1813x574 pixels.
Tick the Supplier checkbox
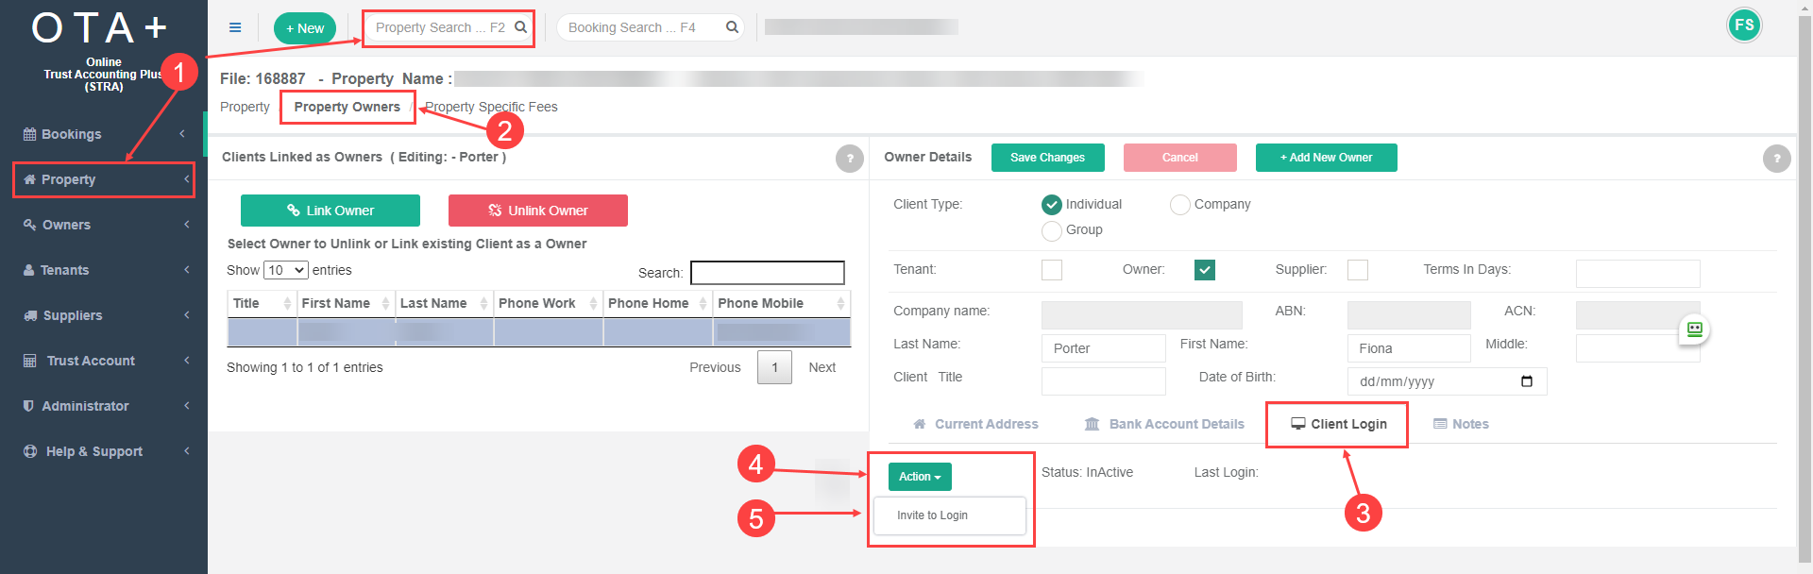(1357, 270)
